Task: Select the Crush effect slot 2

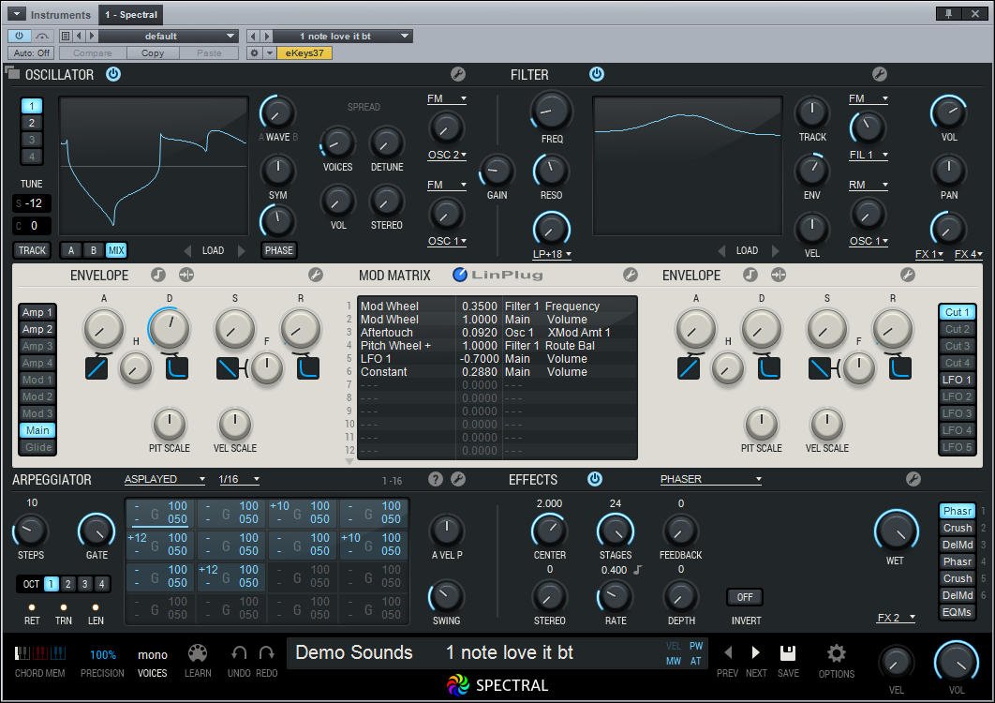Action: pos(957,528)
